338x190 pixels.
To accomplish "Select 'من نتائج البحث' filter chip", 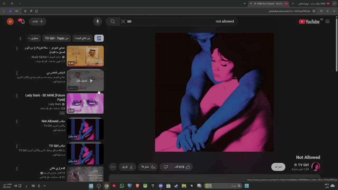I will 82,38.
